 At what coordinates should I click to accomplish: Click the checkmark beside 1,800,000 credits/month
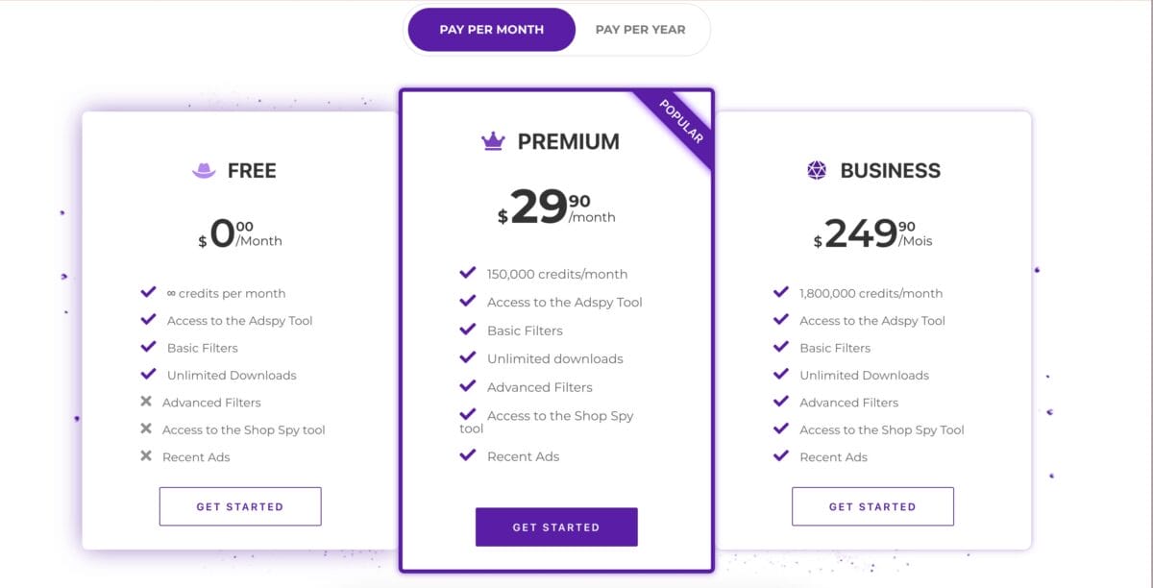tap(781, 292)
